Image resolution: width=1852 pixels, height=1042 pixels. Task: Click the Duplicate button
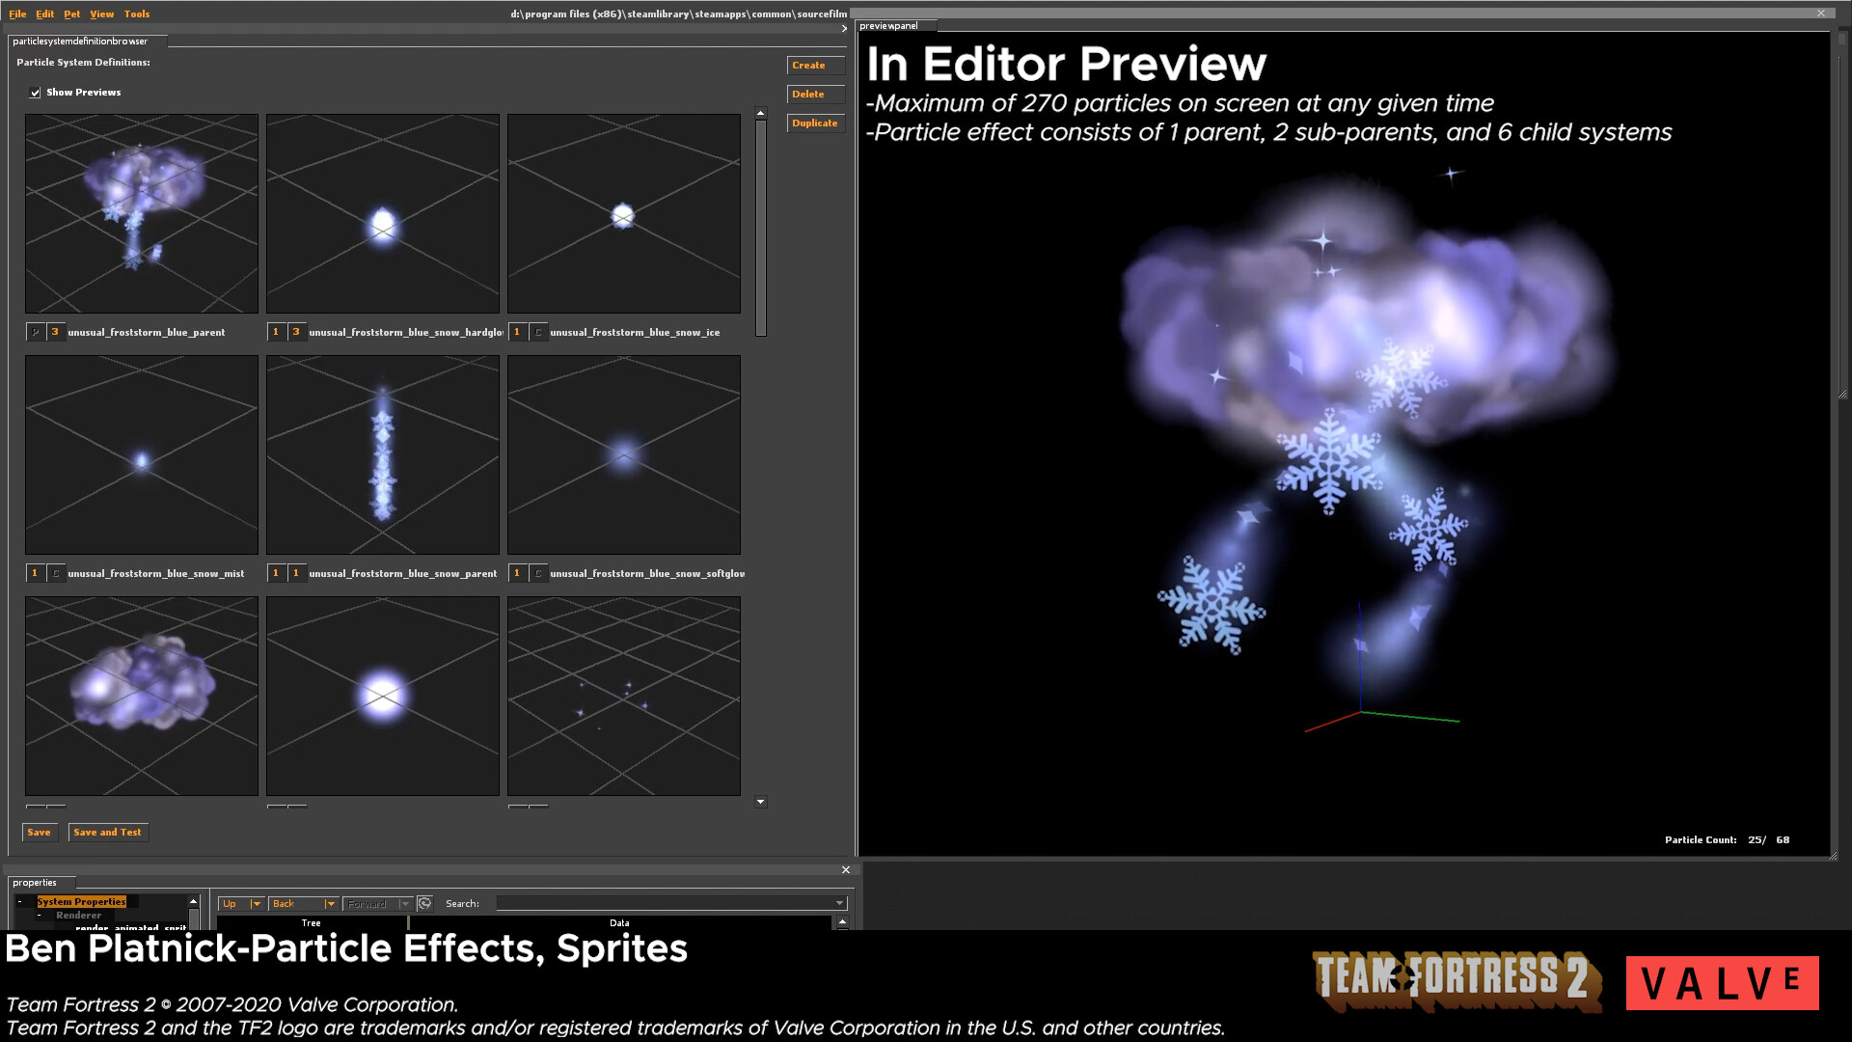click(x=815, y=123)
